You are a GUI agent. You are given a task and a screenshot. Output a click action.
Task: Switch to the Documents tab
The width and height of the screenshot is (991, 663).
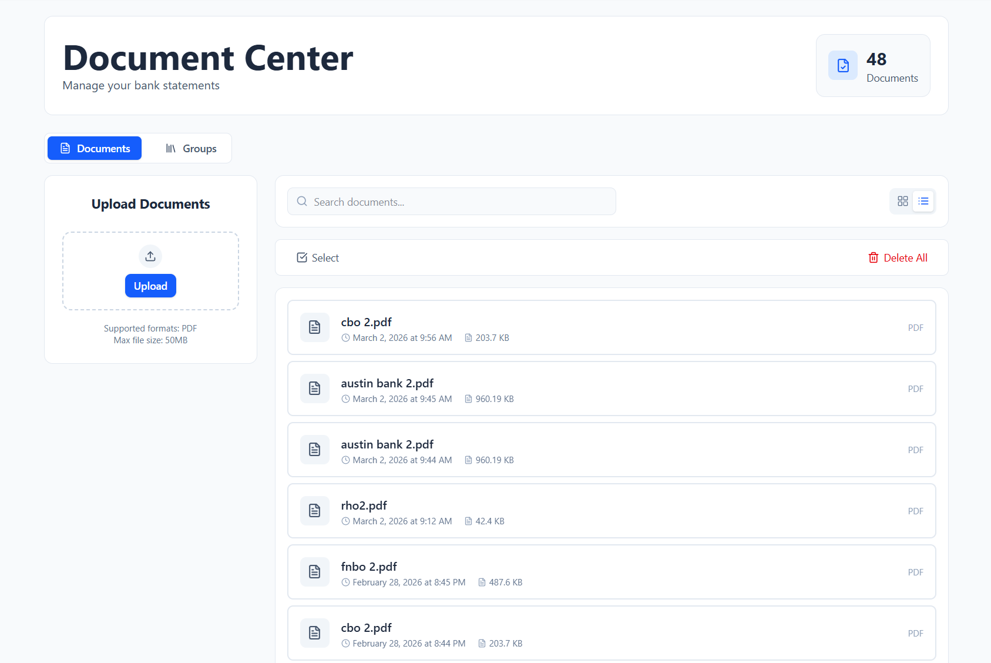tap(94, 148)
